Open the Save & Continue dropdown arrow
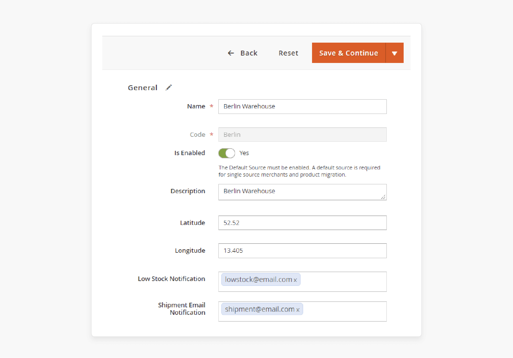The image size is (513, 358). (394, 53)
